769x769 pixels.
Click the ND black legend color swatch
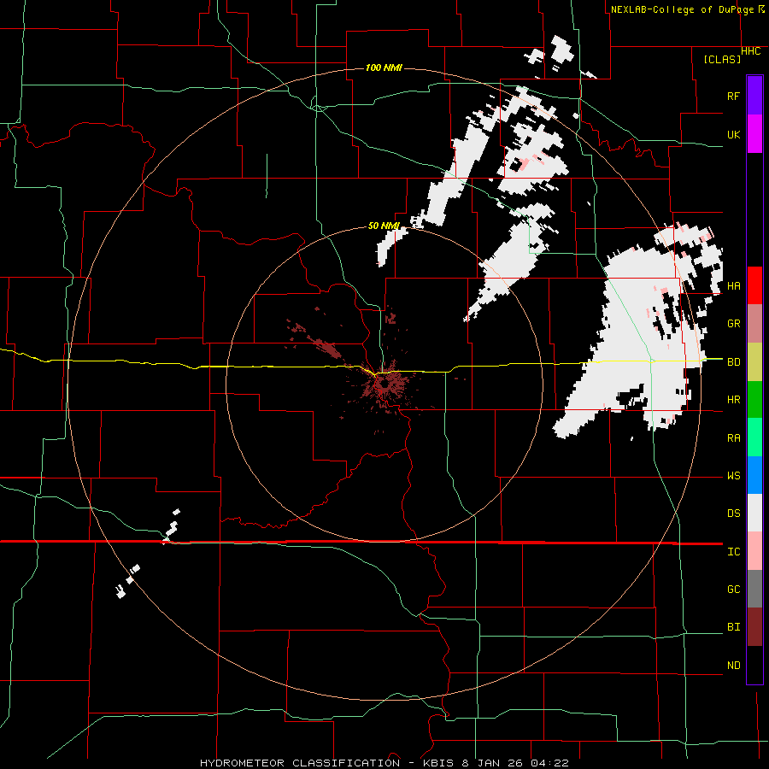tap(754, 665)
